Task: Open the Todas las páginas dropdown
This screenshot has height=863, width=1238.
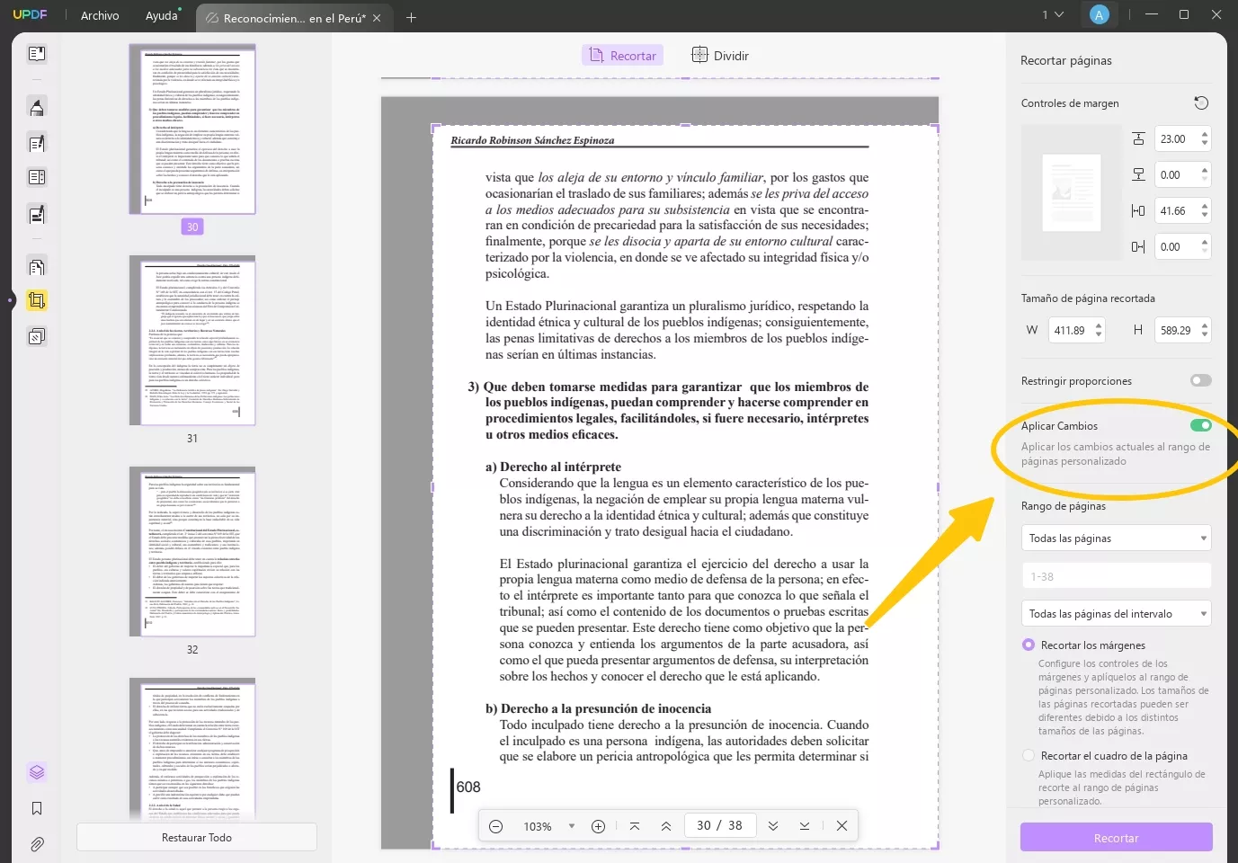Action: point(1116,538)
